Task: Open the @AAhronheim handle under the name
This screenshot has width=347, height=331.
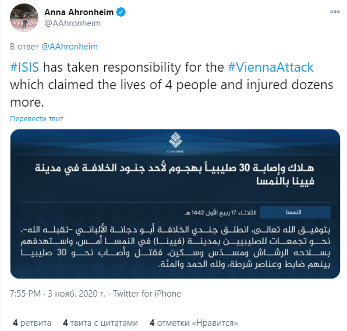Action: [73, 23]
